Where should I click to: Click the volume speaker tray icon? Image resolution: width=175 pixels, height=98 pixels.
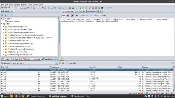pos(173,96)
